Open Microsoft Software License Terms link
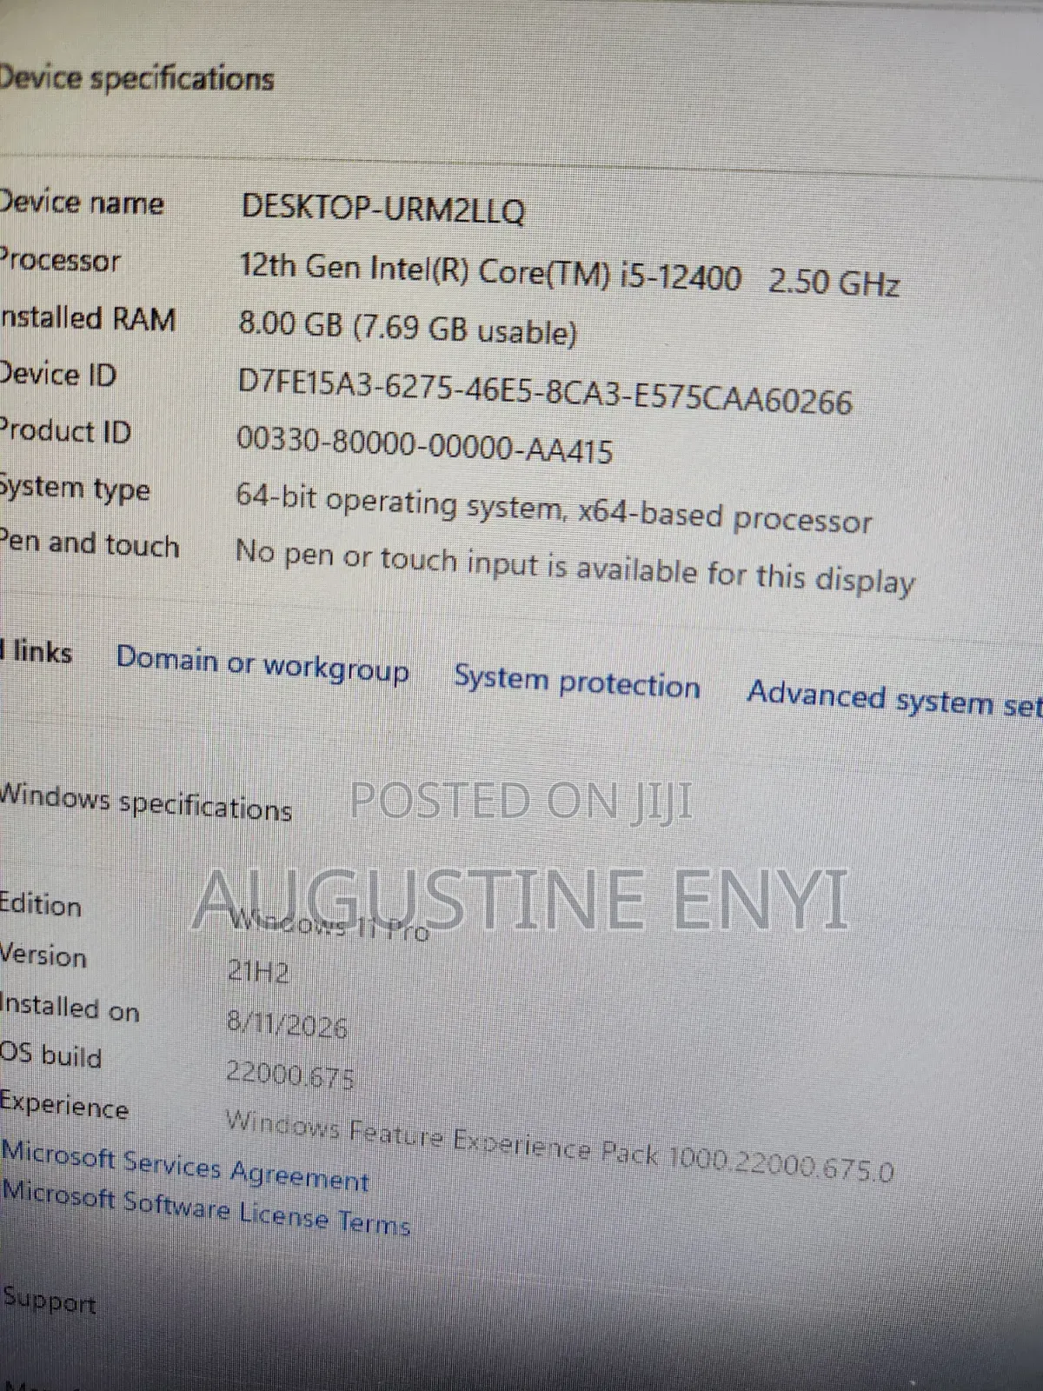1043x1391 pixels. (205, 1207)
